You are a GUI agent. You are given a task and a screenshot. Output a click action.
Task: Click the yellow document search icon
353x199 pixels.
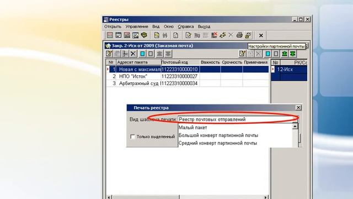pos(157,35)
